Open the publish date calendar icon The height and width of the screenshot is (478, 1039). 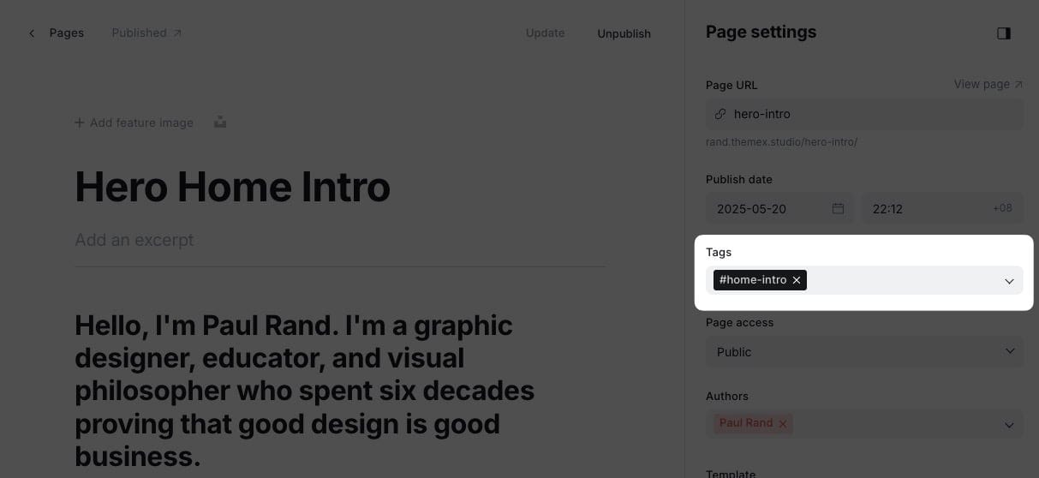[838, 208]
